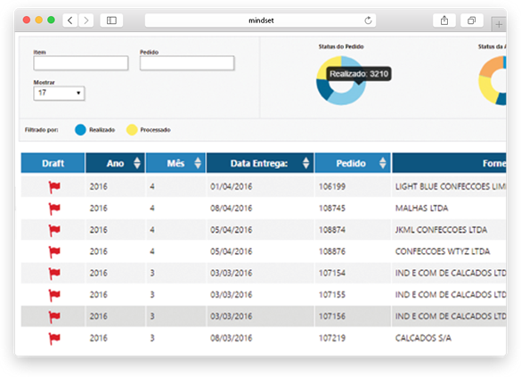
Task: Click the red draft flag for pedido 107154
Action: [x=54, y=274]
